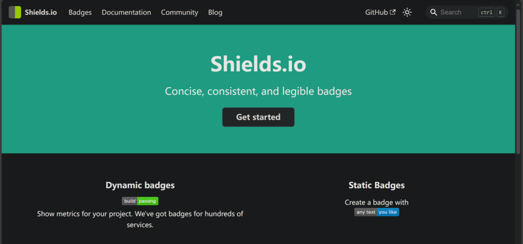Click the external link icon next to GitHub
523x244 pixels.
[393, 12]
